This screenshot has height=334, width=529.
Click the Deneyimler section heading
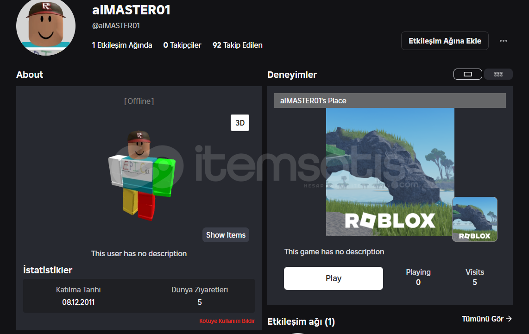point(292,75)
